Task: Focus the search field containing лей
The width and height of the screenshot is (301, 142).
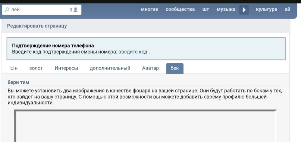Action: (42, 10)
